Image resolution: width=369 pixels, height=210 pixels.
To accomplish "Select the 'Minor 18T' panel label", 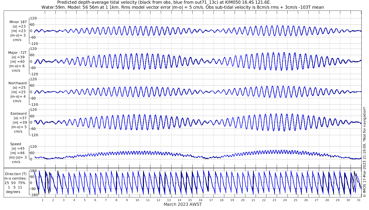I will (18, 22).
